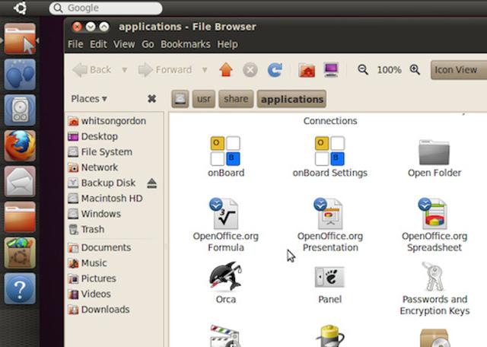Zoom out the icon view

[x=362, y=69]
